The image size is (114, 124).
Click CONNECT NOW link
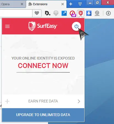coord(43,66)
